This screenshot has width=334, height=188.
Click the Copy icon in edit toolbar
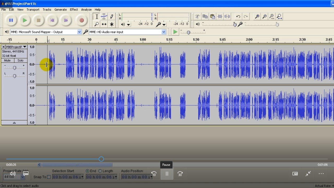tap(205, 16)
